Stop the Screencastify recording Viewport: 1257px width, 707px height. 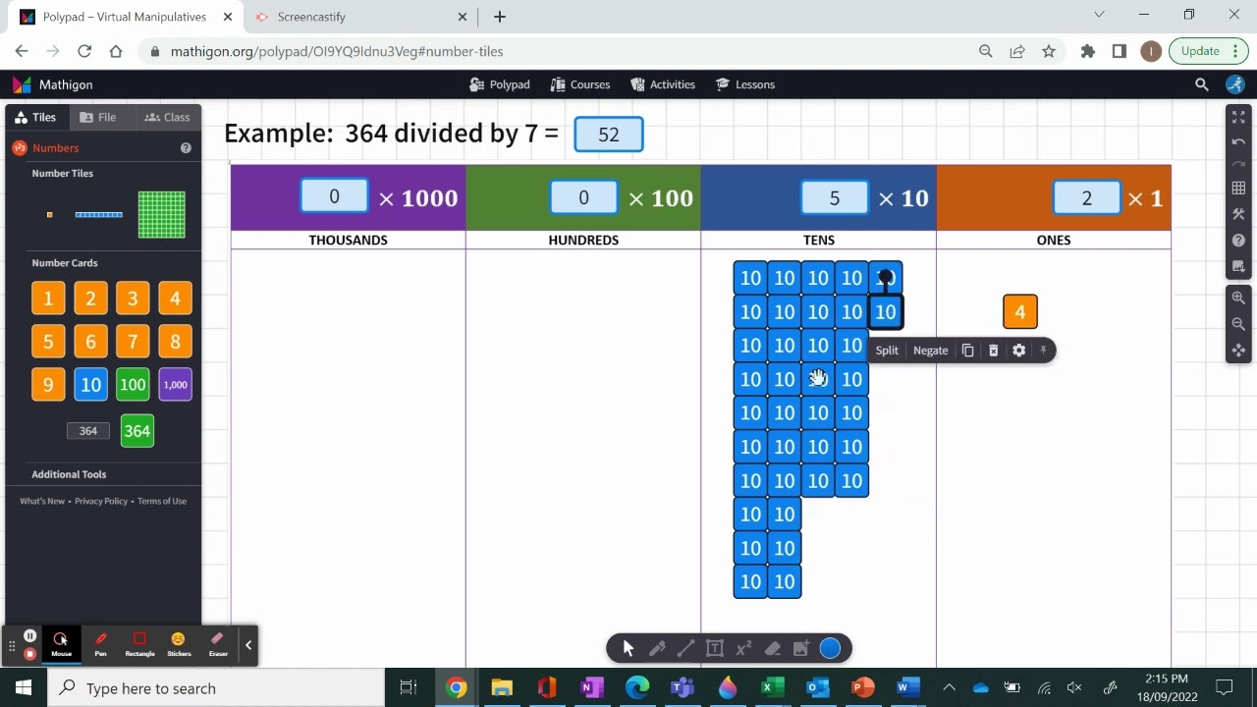pos(30,654)
